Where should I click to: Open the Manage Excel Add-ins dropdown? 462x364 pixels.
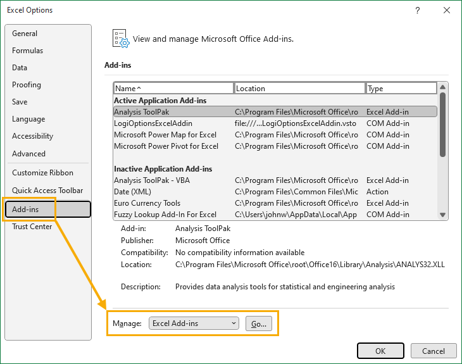194,323
